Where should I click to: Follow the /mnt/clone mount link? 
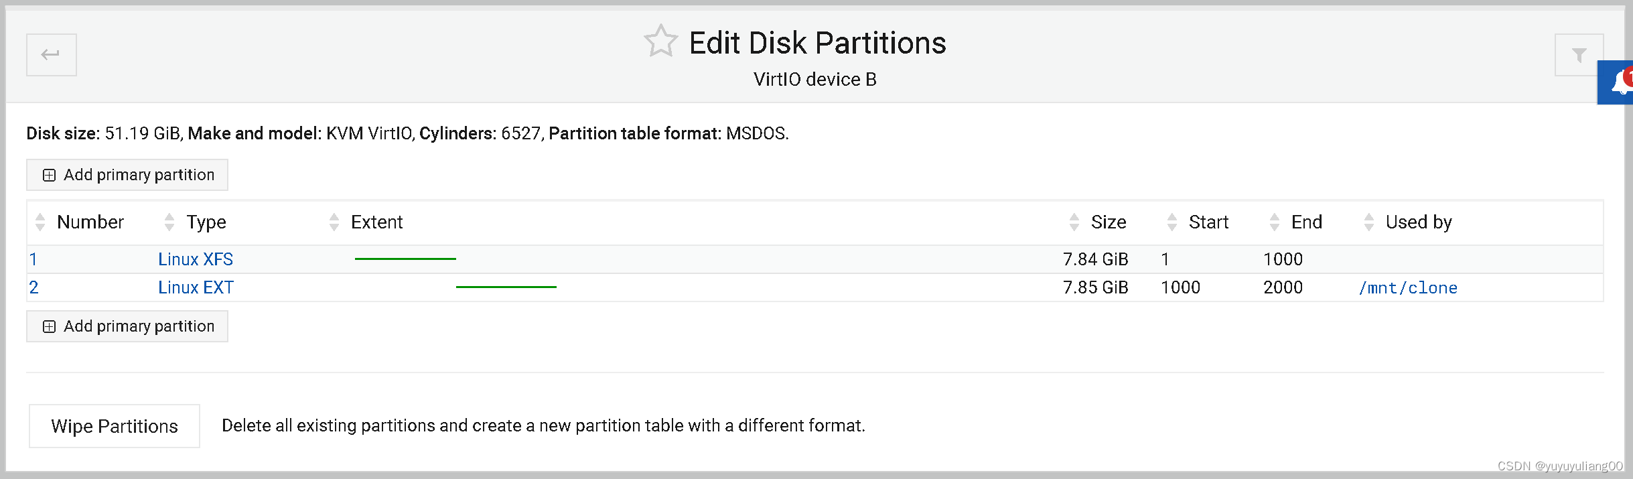coord(1408,288)
